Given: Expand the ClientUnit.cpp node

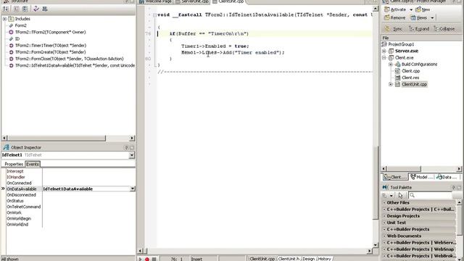Looking at the screenshot, I should pyautogui.click(x=391, y=84).
